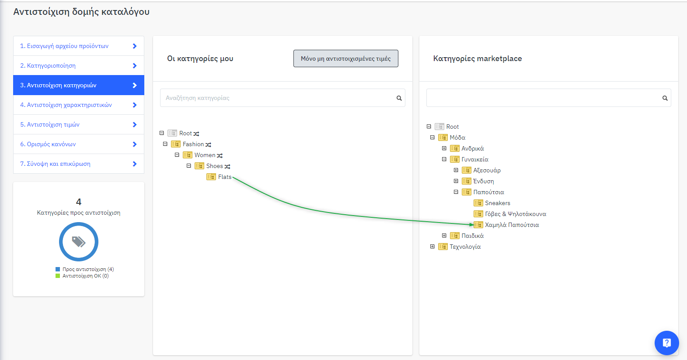Collapse the Παπούτσια category node
Viewport: 687px width, 360px height.
(456, 192)
